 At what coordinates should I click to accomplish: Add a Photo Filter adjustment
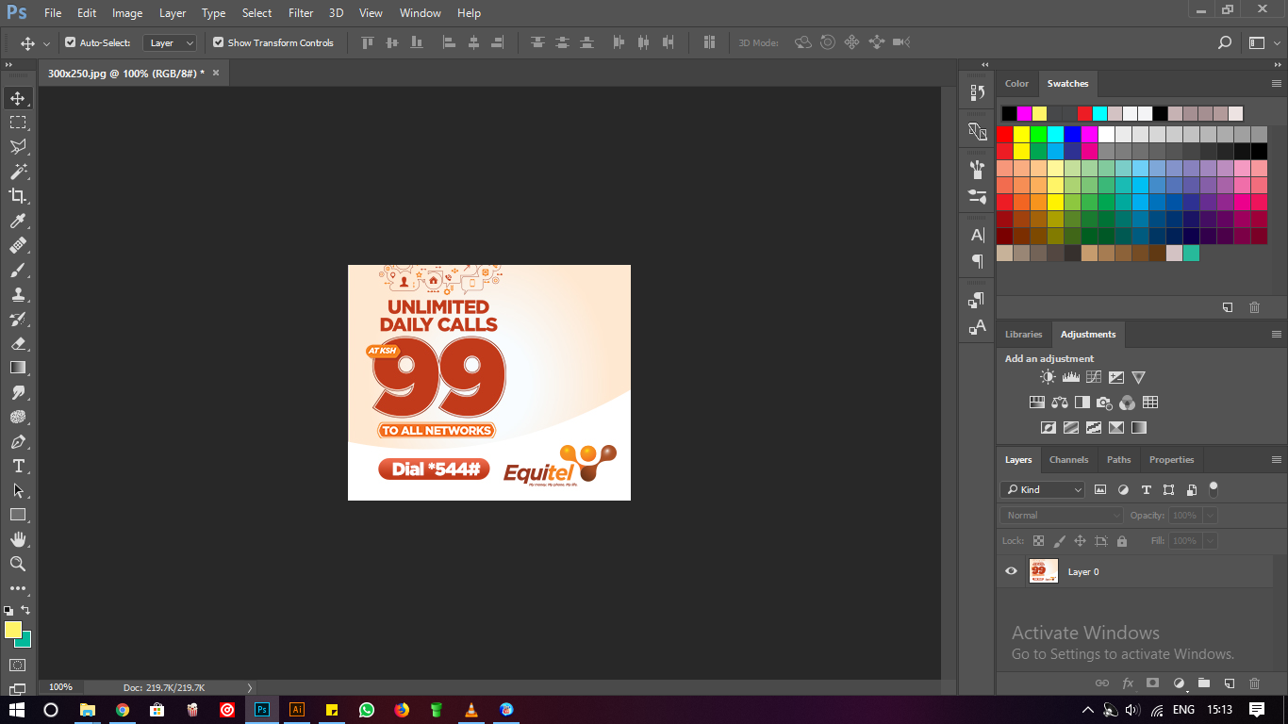1104,403
